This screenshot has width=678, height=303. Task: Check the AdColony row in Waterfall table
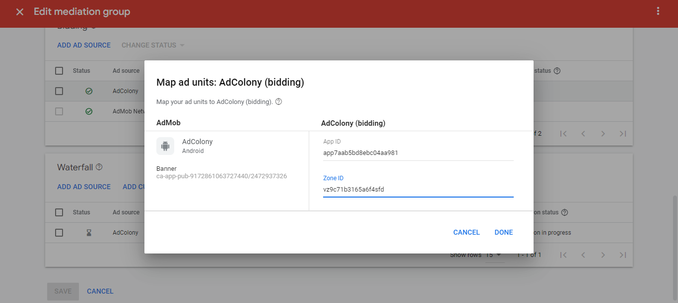point(59,233)
